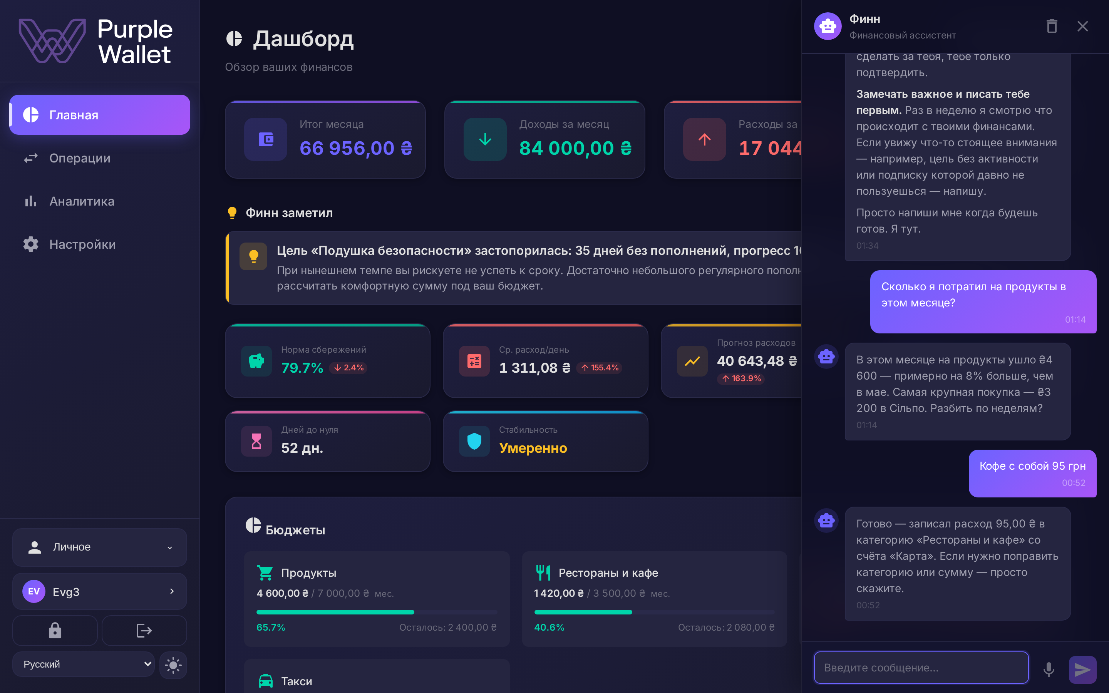This screenshot has height=693, width=1109.
Task: Click the robot avatar beside Готово reply
Action: [826, 520]
